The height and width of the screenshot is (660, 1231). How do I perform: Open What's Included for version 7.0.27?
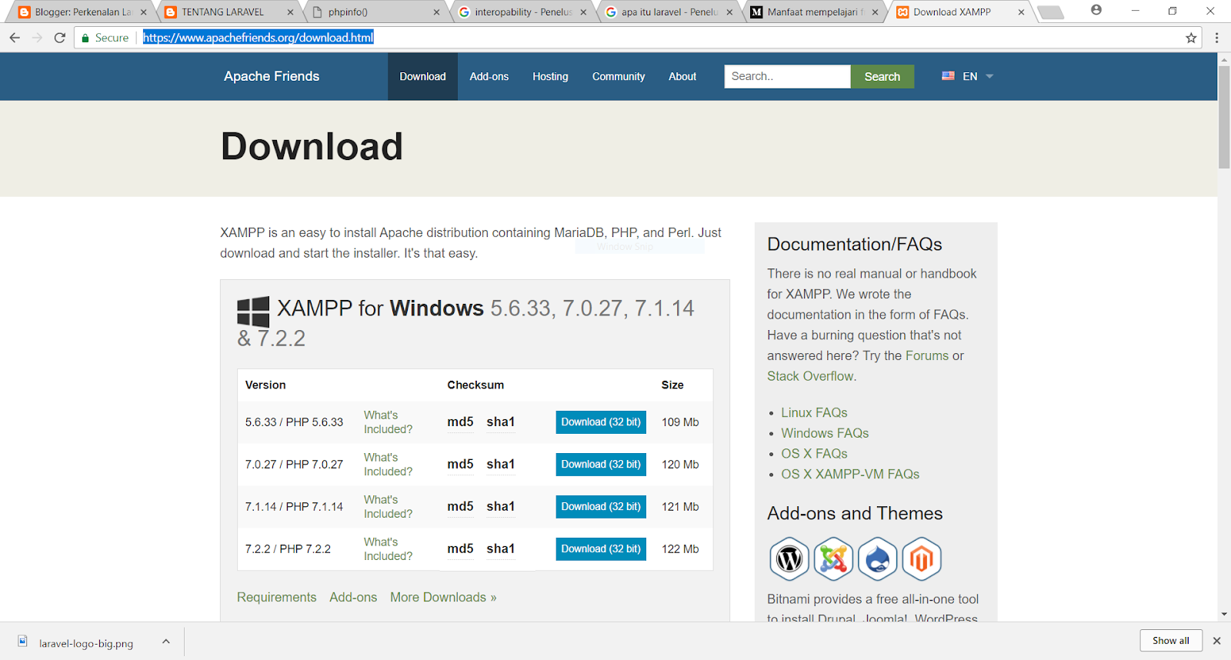(388, 465)
